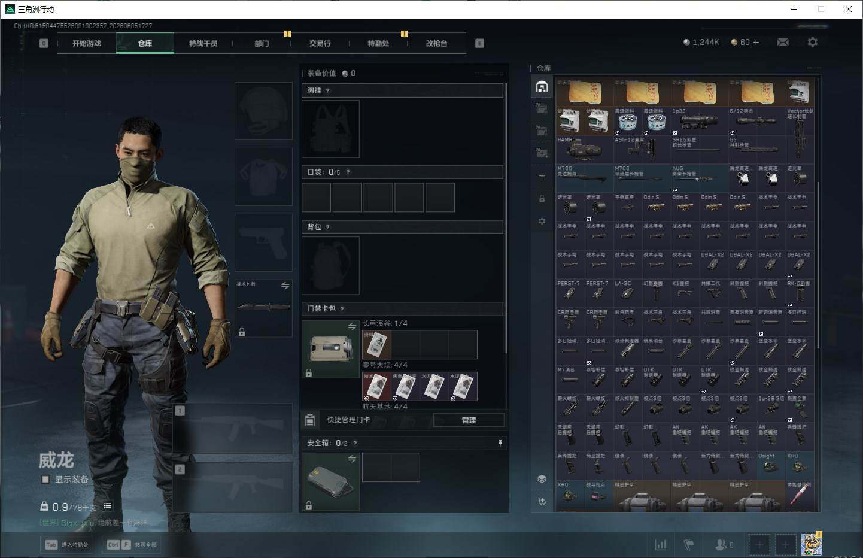Click the plus next to the 60 currency
Screen dimensions: 863x558
(756, 42)
